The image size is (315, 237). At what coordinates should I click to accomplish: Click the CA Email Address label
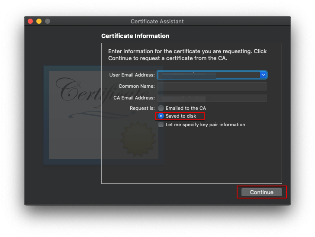click(x=134, y=98)
